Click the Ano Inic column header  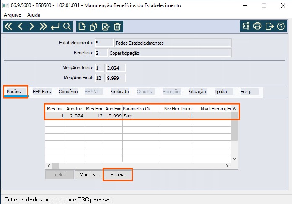coord(74,109)
